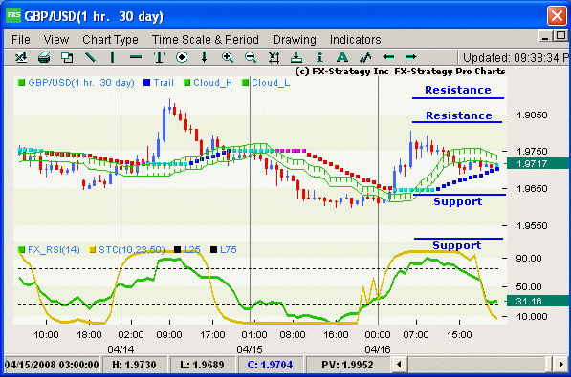Click the horizontal scrollbar left arrow
Image resolution: width=571 pixels, height=377 pixels.
click(x=400, y=365)
